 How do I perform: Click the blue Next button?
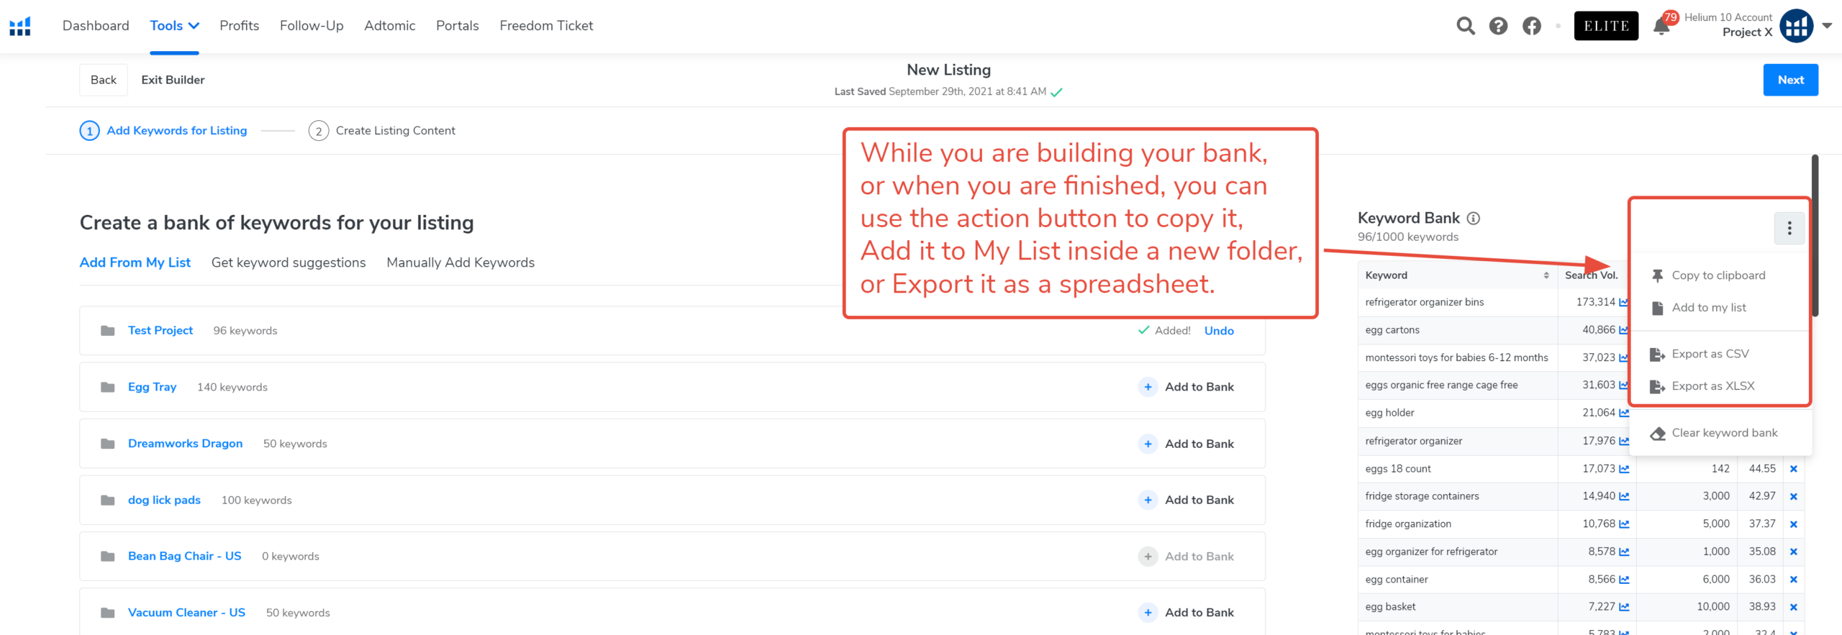[x=1789, y=80]
